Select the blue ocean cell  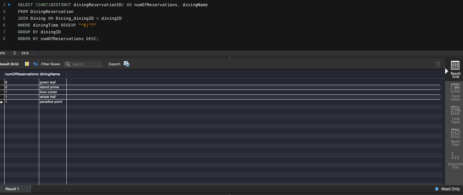pos(53,92)
